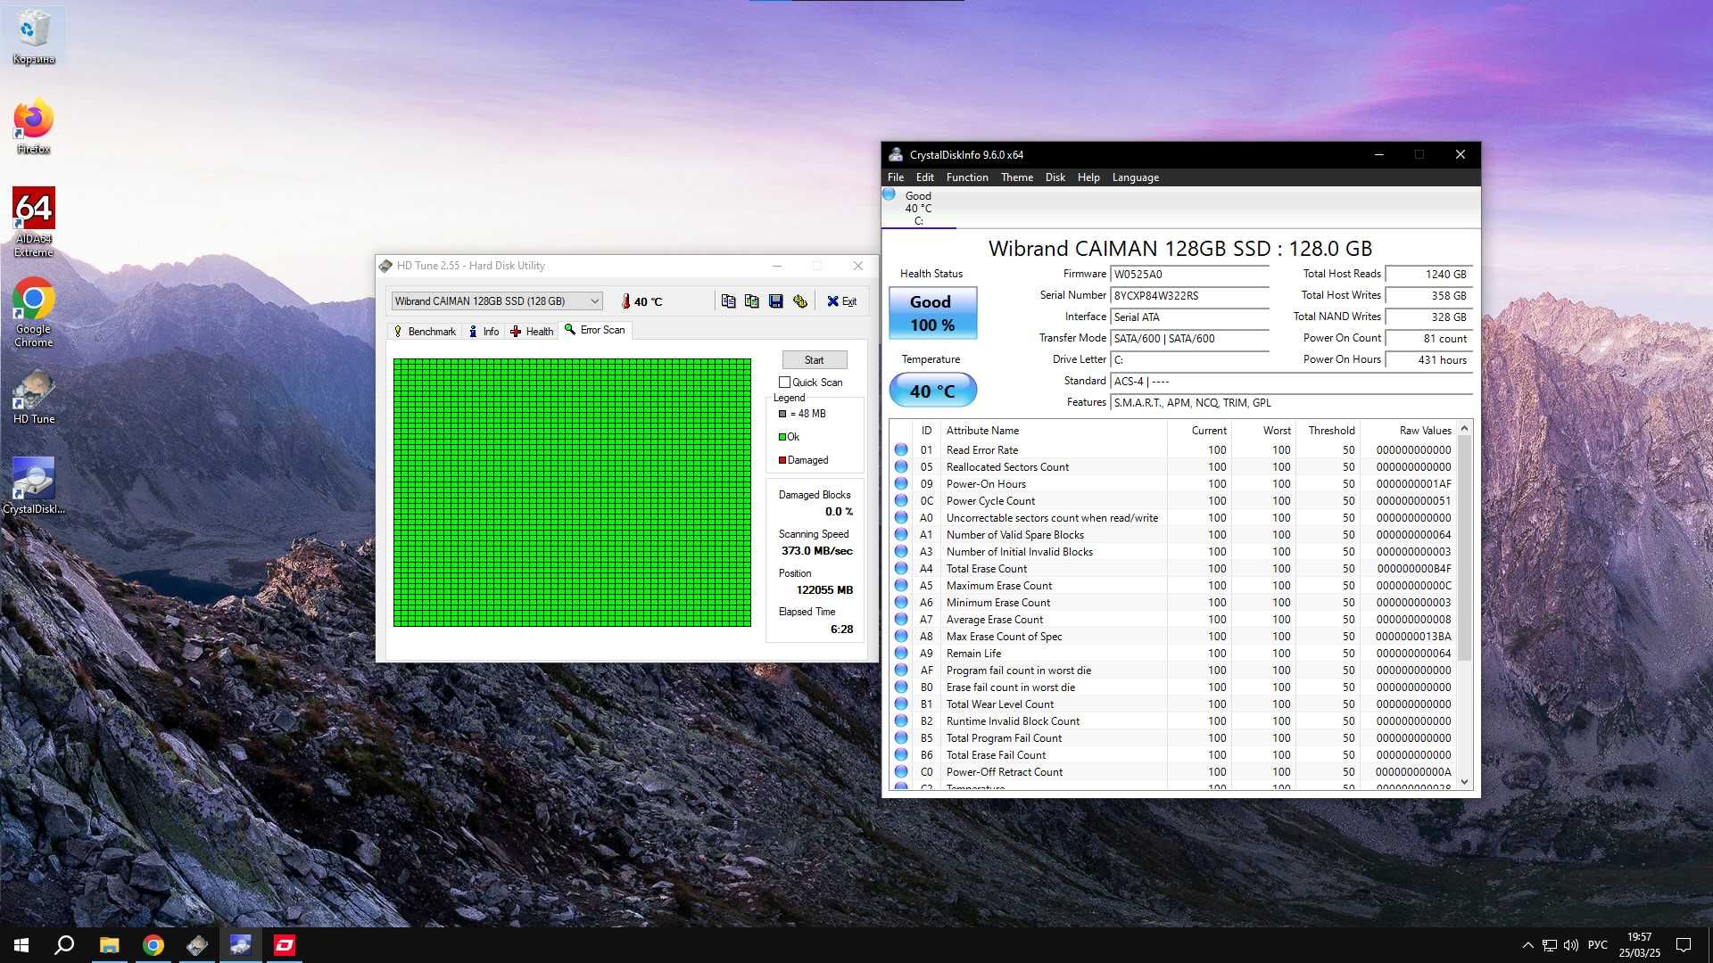The height and width of the screenshot is (963, 1713).
Task: Click the save floppy icon in HD Tune
Action: click(776, 301)
